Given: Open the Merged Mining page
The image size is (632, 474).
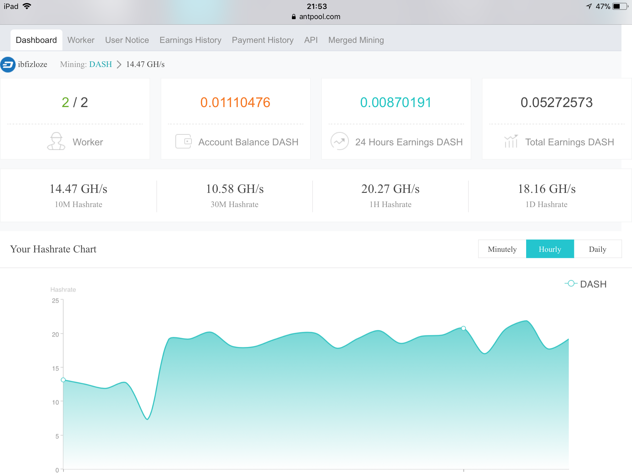Looking at the screenshot, I should point(356,40).
